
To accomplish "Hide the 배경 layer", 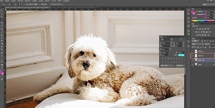I will (192, 65).
